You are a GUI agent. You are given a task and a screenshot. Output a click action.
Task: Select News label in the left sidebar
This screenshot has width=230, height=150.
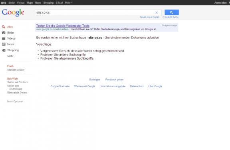[11, 44]
